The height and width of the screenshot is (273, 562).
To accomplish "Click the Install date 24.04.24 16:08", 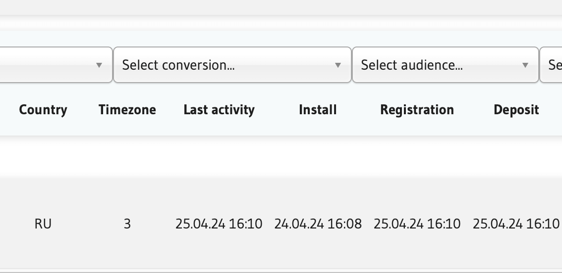I will [318, 224].
